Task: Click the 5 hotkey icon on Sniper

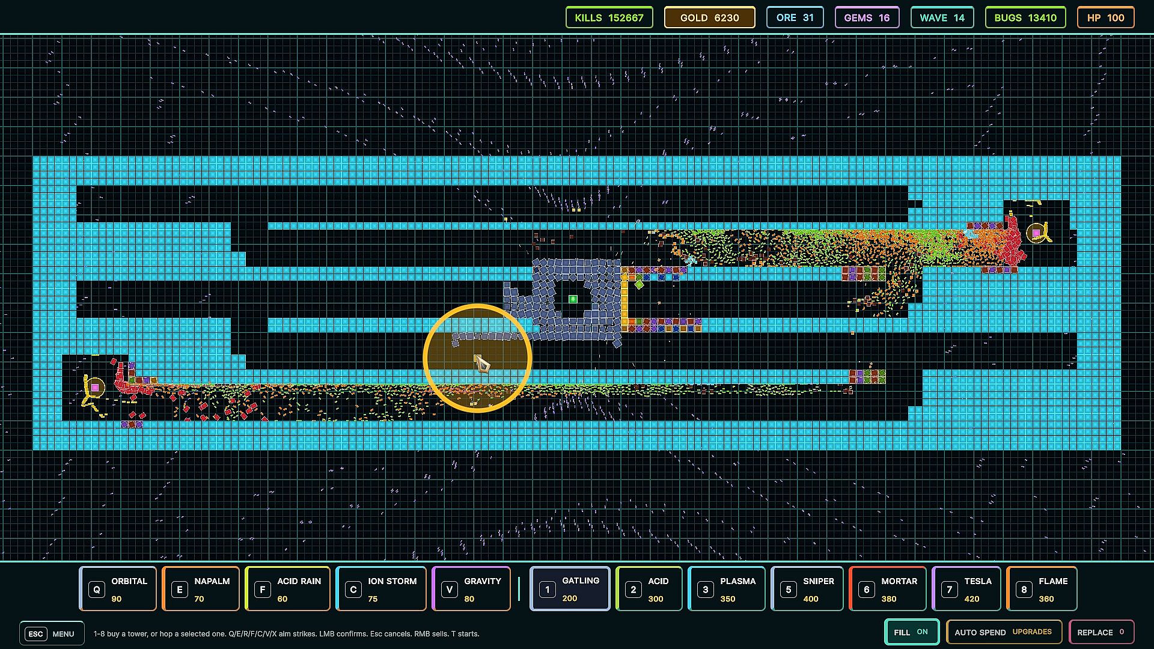Action: click(789, 590)
